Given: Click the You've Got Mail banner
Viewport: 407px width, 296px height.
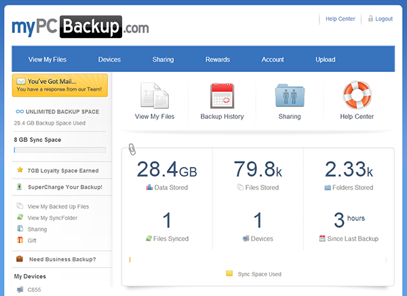Looking at the screenshot, I should [x=60, y=86].
